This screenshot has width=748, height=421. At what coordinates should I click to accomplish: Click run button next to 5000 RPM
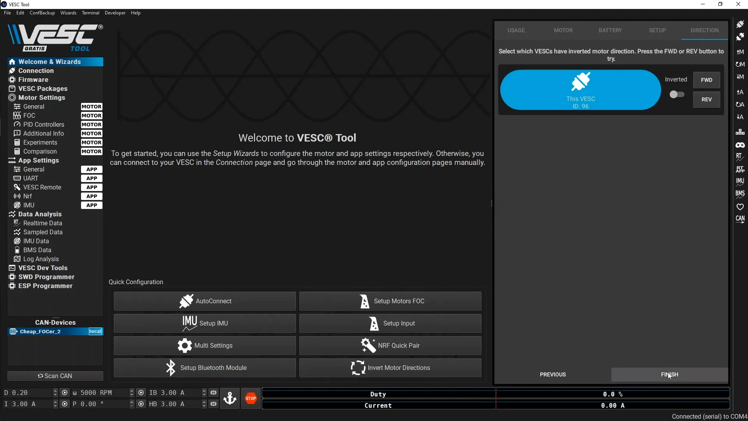click(x=141, y=393)
